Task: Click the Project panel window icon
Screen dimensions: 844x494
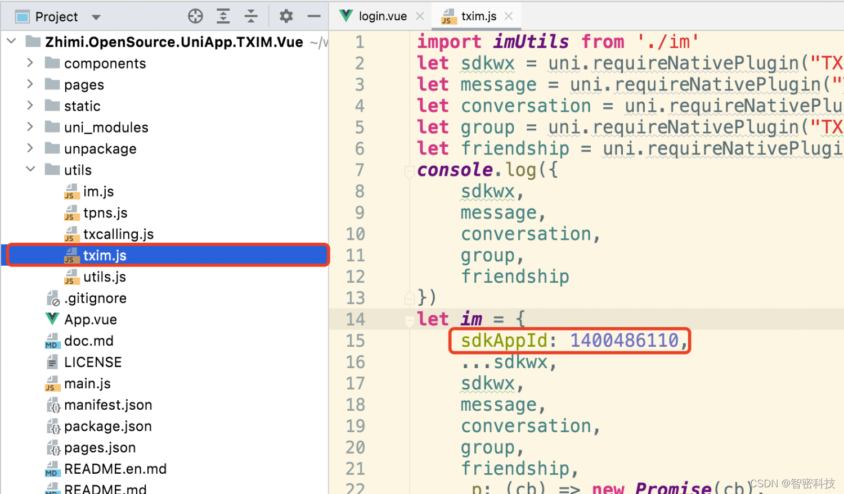Action: point(23,17)
